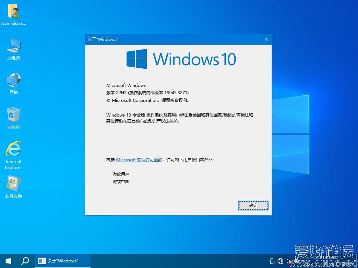This screenshot has height=268, width=358.
Task: Switch input language via 英 indicator
Action: pyautogui.click(x=296, y=261)
